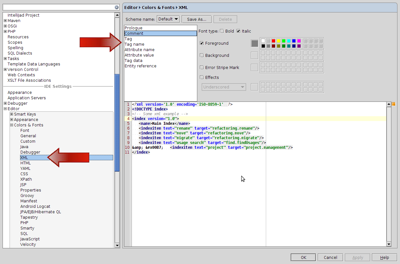This screenshot has height=264, width=400.
Task: Select Tag name in the attributes list
Action: pyautogui.click(x=161, y=44)
